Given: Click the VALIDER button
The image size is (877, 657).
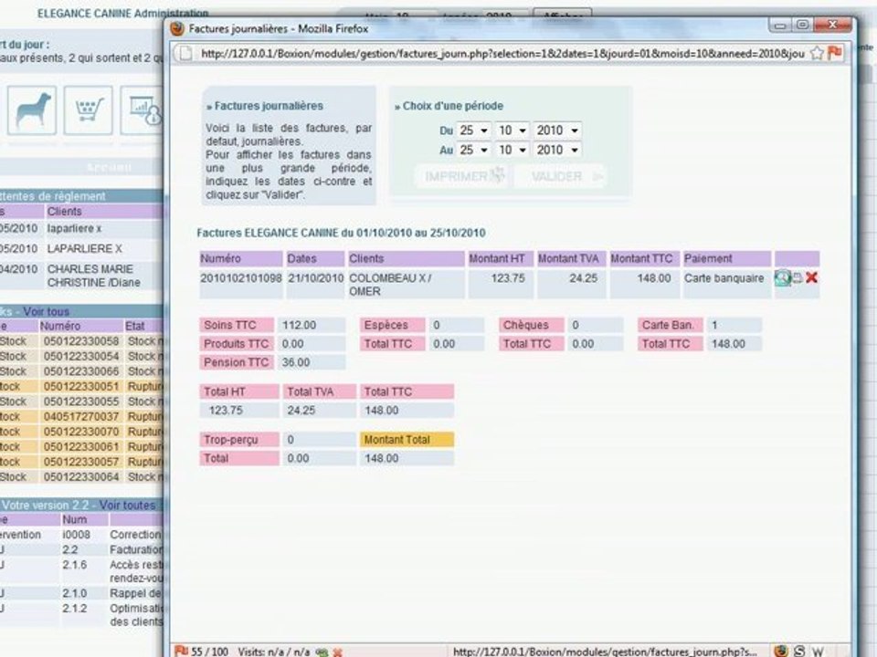Looking at the screenshot, I should pyautogui.click(x=561, y=176).
